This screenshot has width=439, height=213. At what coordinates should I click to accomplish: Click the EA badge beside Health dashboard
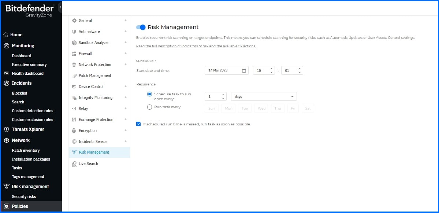(x=6, y=73)
